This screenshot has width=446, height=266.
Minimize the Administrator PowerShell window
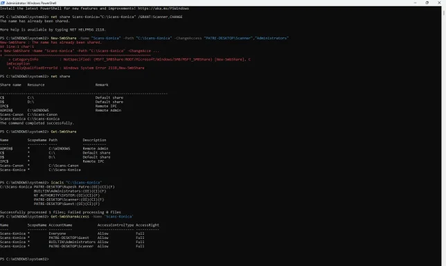click(x=416, y=3)
